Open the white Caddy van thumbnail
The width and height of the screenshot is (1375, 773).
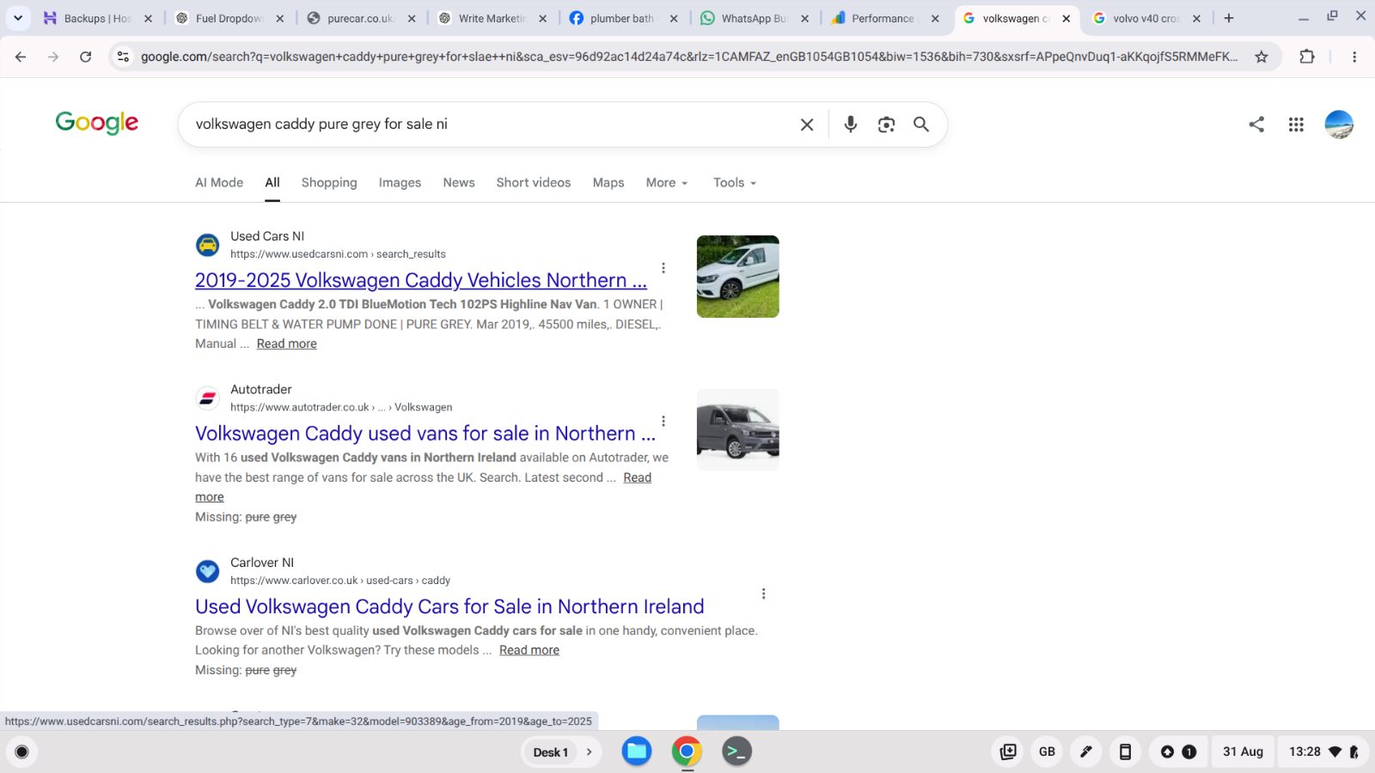click(738, 277)
